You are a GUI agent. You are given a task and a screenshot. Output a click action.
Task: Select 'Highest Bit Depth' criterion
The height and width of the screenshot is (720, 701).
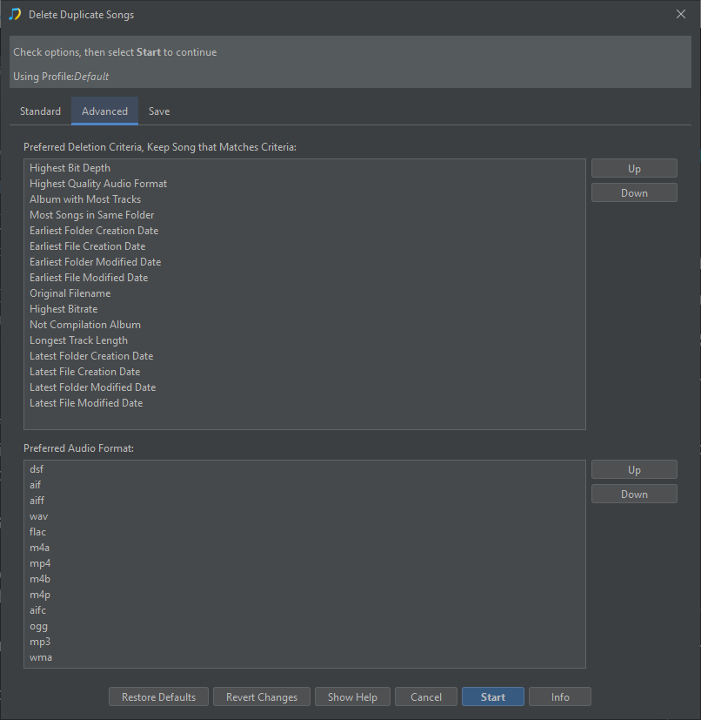pos(304,168)
